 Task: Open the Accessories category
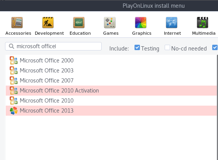(18, 26)
